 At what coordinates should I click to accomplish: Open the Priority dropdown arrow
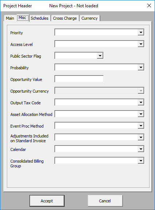pyautogui.click(x=141, y=32)
